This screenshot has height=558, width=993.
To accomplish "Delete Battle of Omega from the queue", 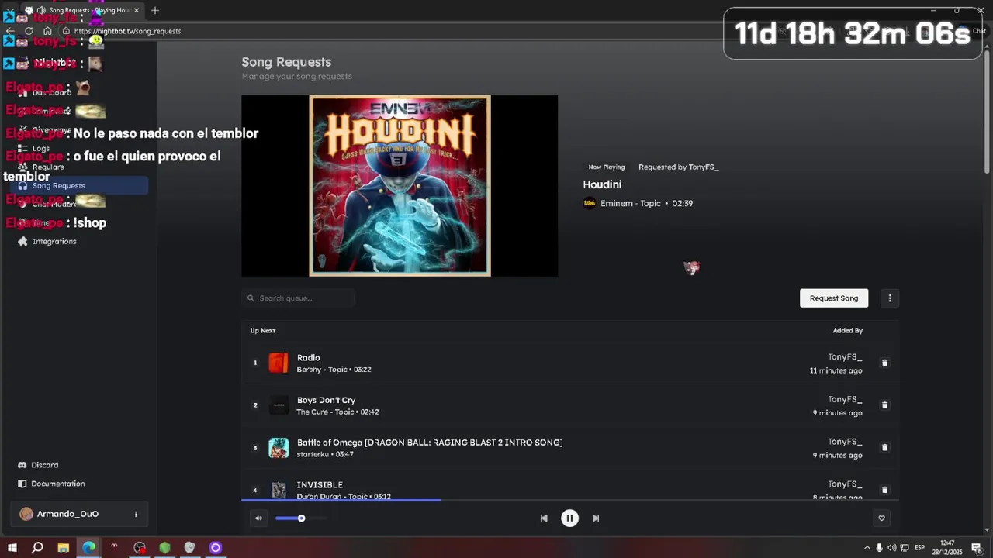I will (884, 447).
